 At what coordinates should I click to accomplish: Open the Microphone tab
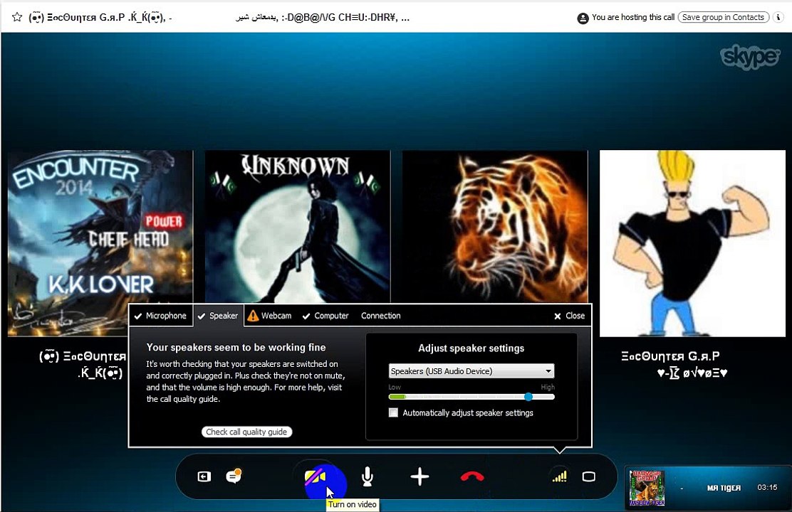point(161,316)
